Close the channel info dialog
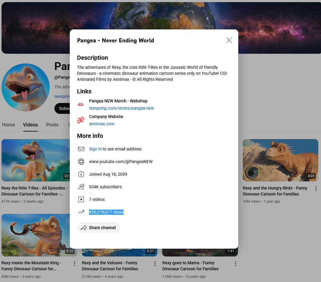This screenshot has height=282, width=321. coord(229,40)
